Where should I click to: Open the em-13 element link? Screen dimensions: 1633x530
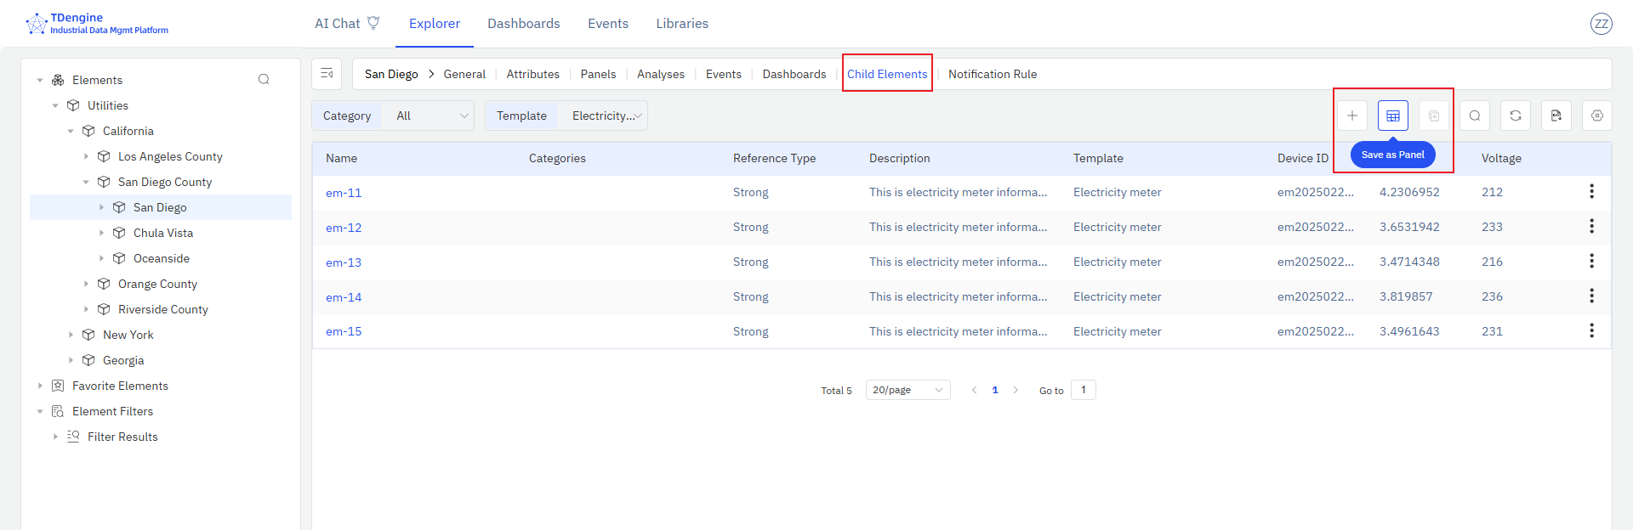[344, 262]
